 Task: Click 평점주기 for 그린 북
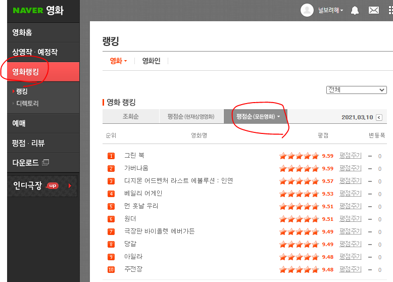tap(350, 156)
